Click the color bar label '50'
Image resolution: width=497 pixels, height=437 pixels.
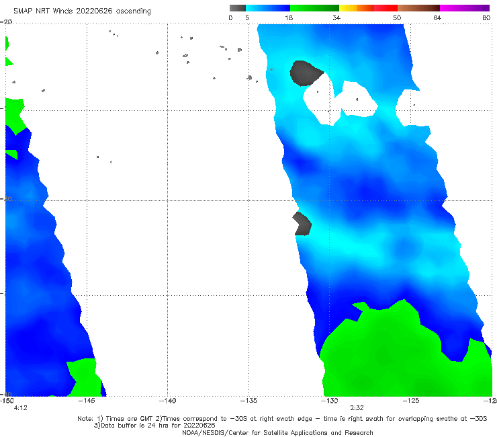(397, 17)
